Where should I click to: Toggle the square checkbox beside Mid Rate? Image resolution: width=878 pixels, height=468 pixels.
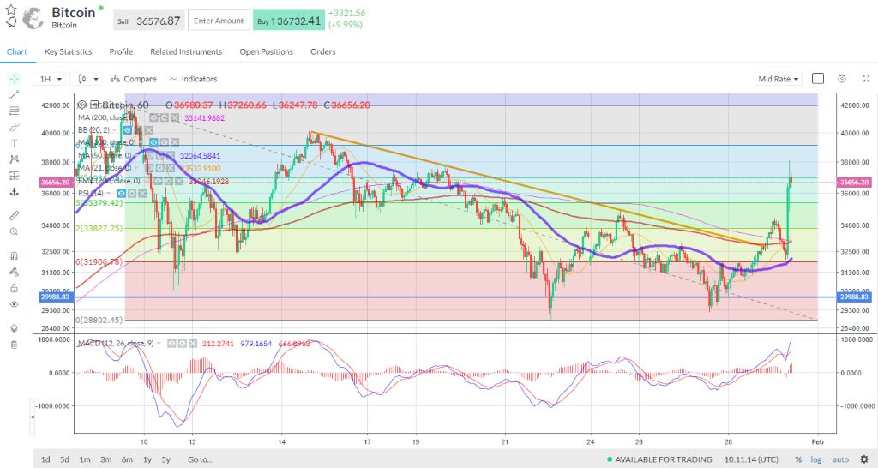point(818,78)
